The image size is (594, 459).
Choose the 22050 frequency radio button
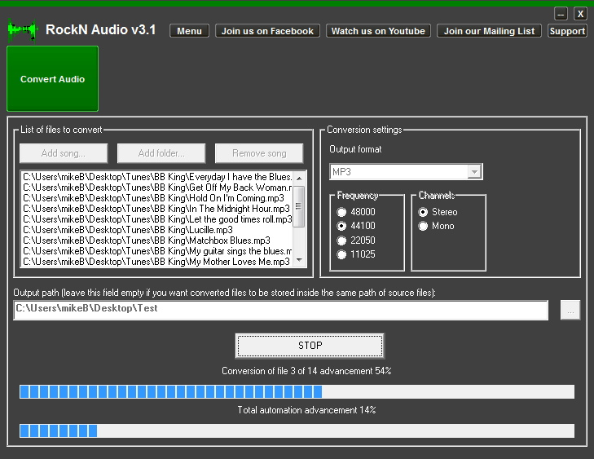tap(342, 240)
